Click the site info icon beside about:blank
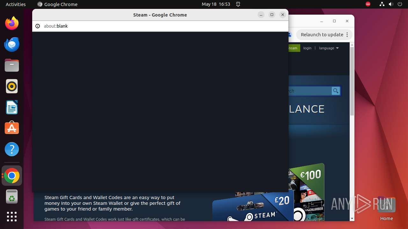Viewport: 408px width, 229px height. (38, 26)
